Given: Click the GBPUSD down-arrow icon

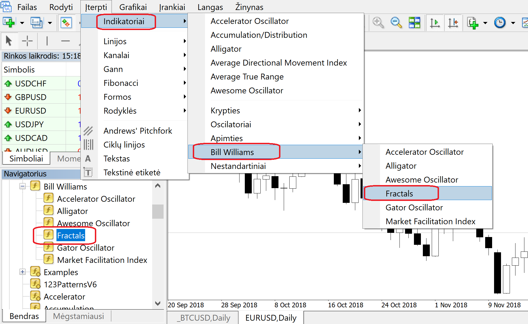Looking at the screenshot, I should click(x=8, y=97).
